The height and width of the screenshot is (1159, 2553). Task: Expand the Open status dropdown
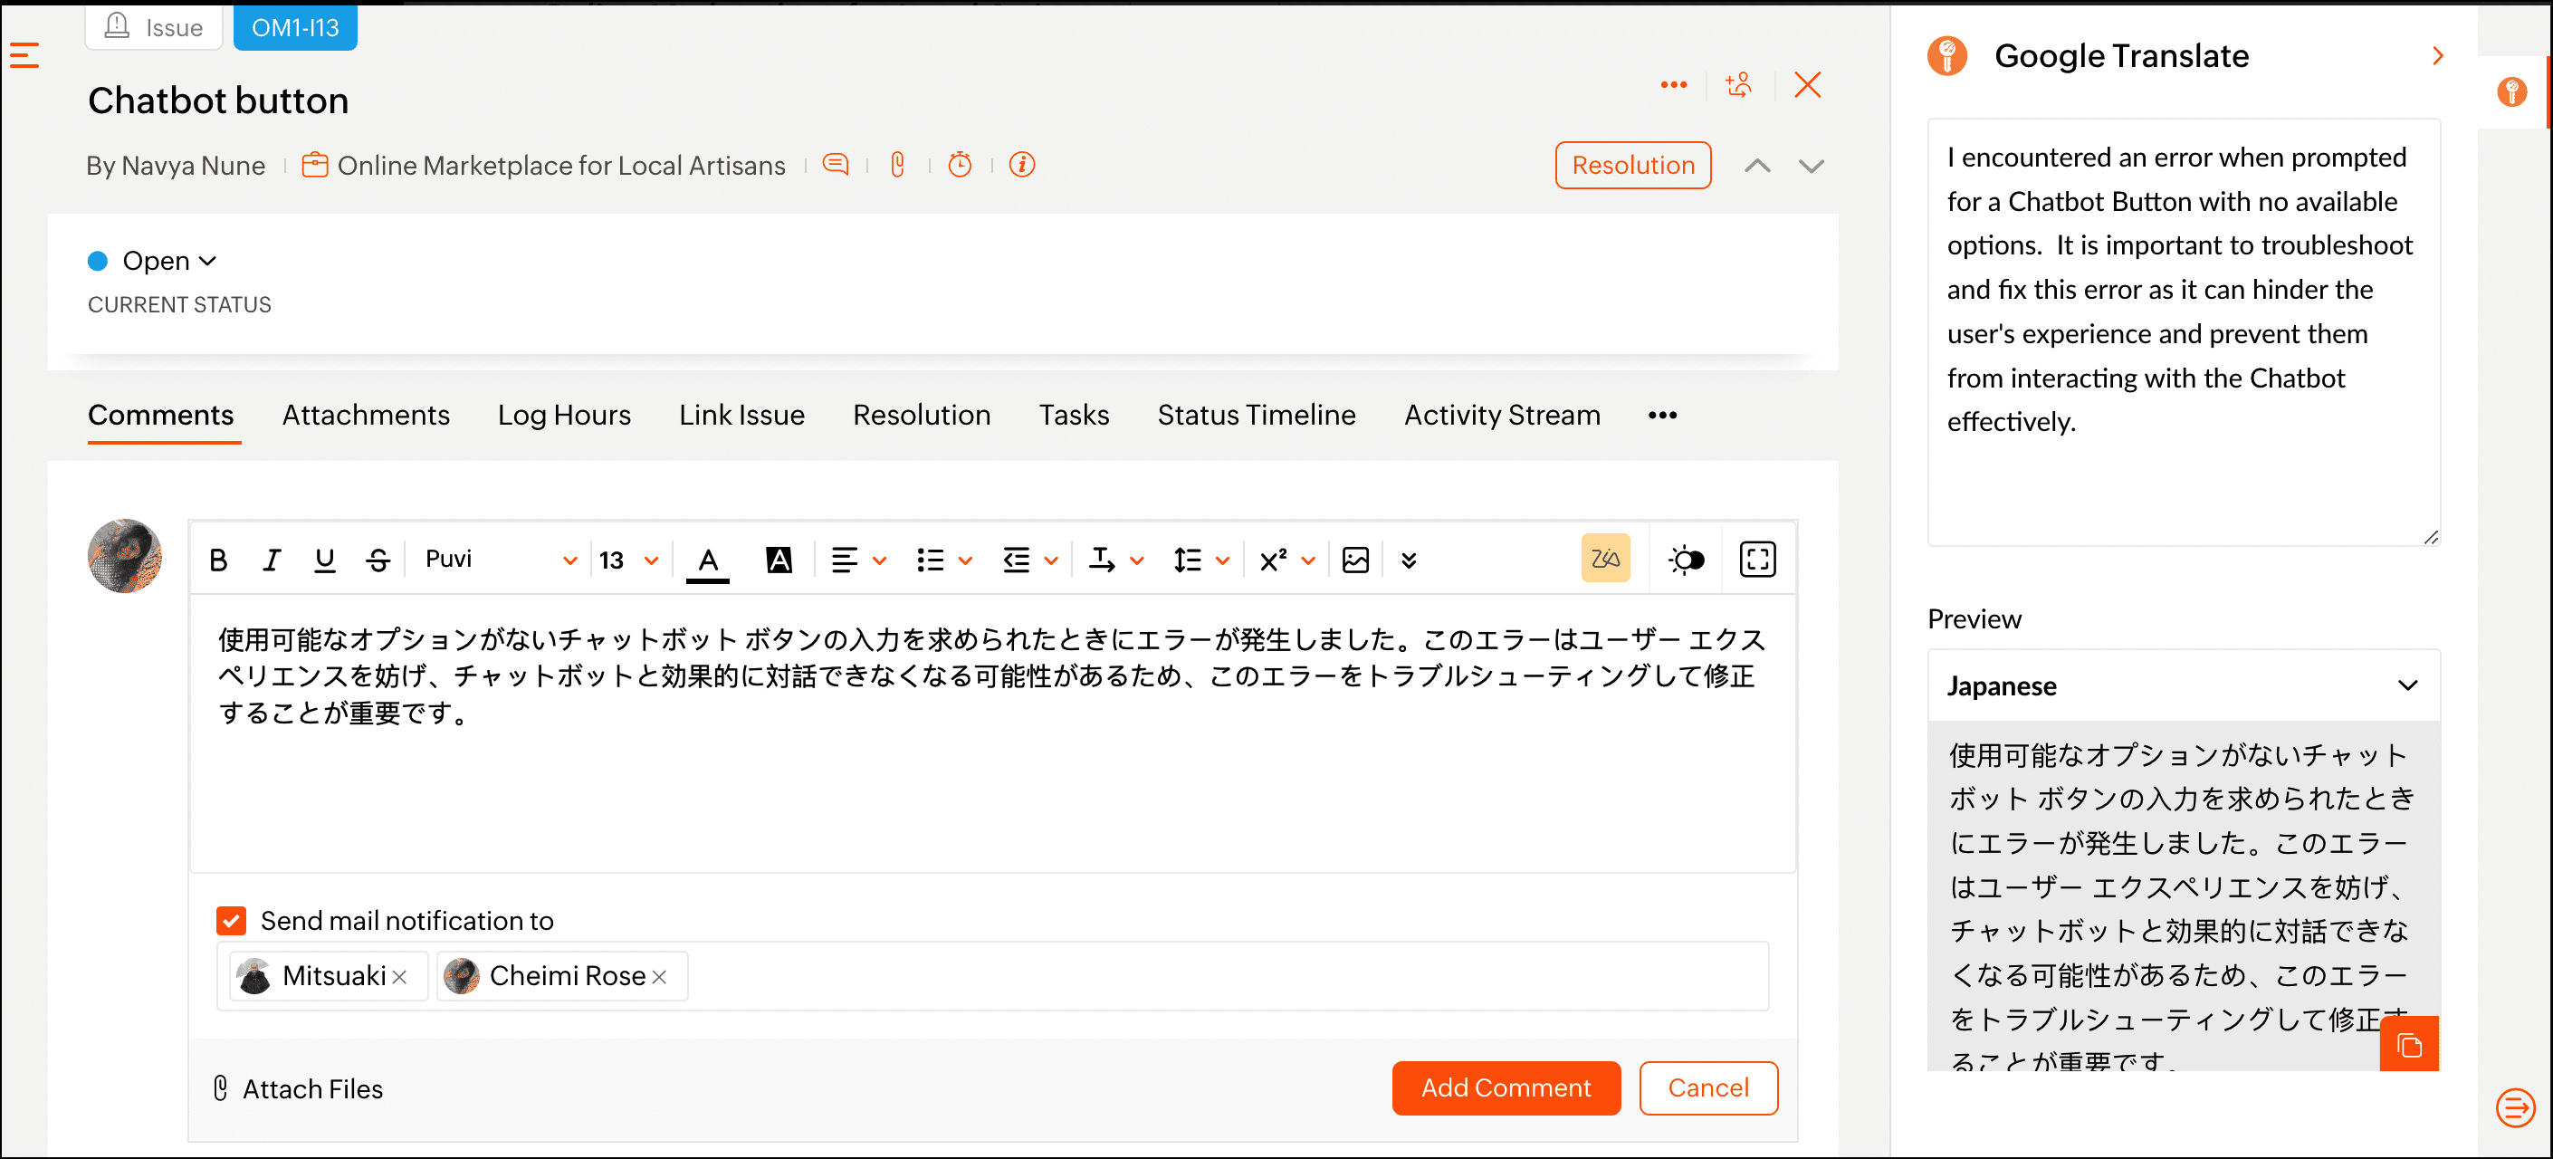click(167, 261)
